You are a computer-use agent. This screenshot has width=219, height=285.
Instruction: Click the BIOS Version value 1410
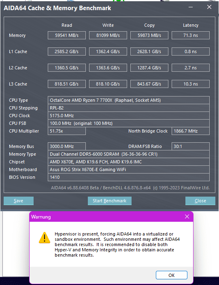pos(129,177)
